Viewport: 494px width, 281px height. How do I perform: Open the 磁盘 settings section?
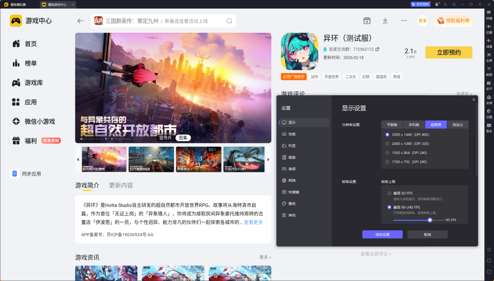click(304, 157)
